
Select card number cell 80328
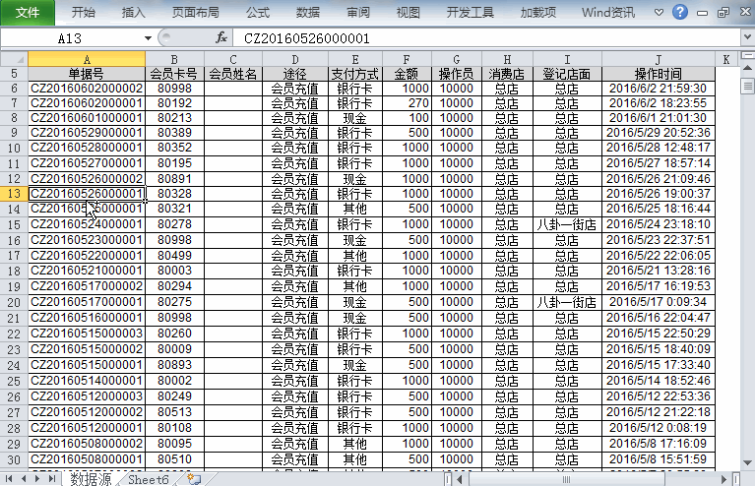(x=174, y=194)
